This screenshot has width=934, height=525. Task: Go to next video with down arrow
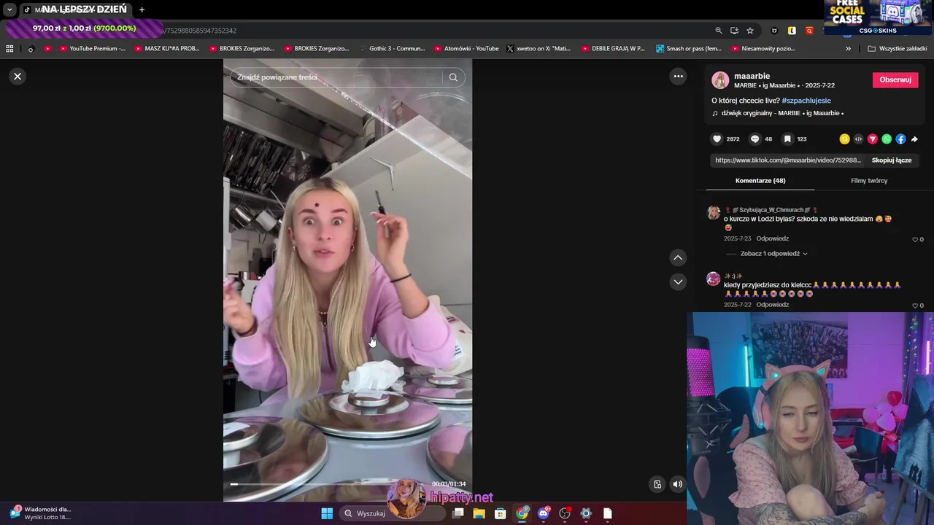678,281
